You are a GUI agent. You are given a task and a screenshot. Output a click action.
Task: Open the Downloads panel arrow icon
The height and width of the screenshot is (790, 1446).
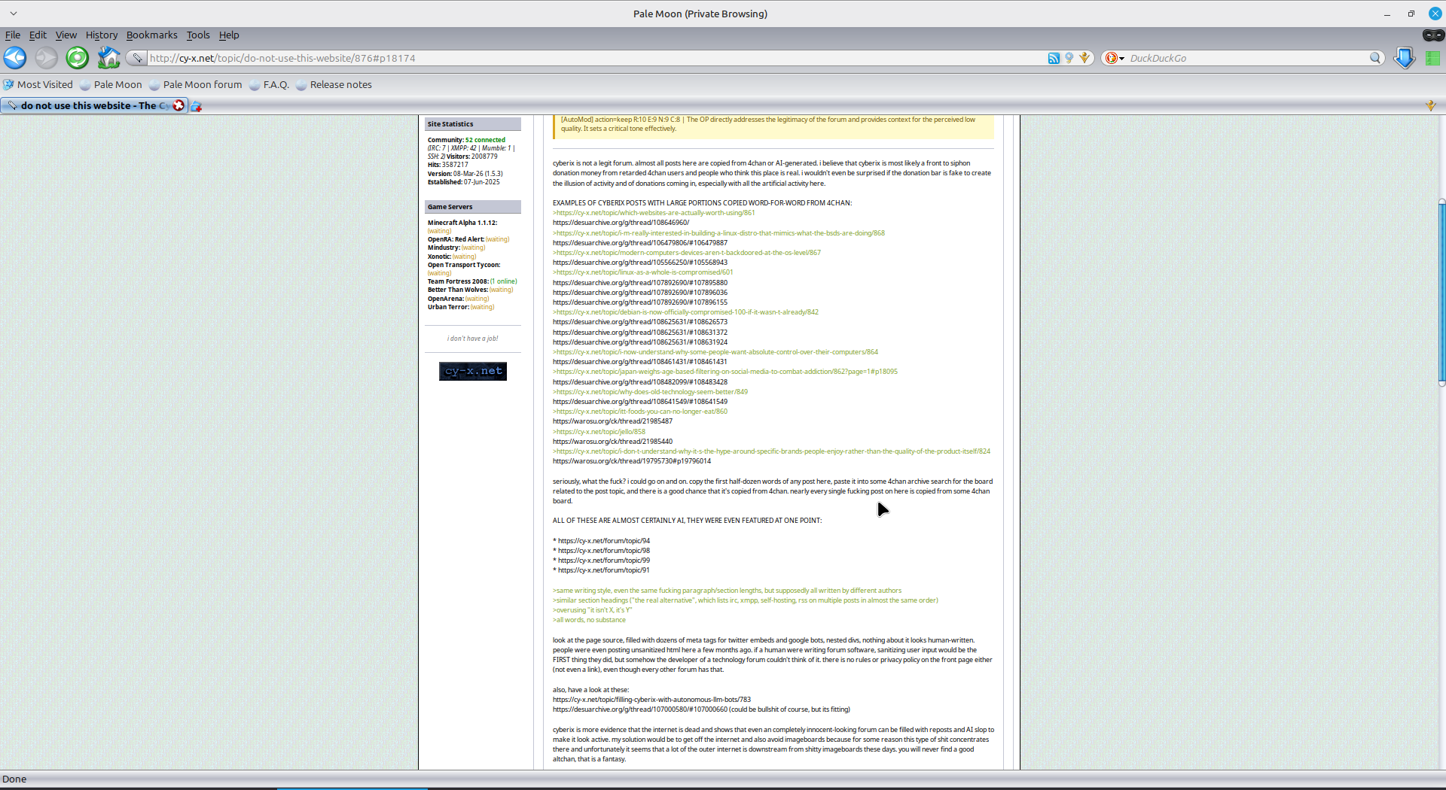pos(1405,58)
